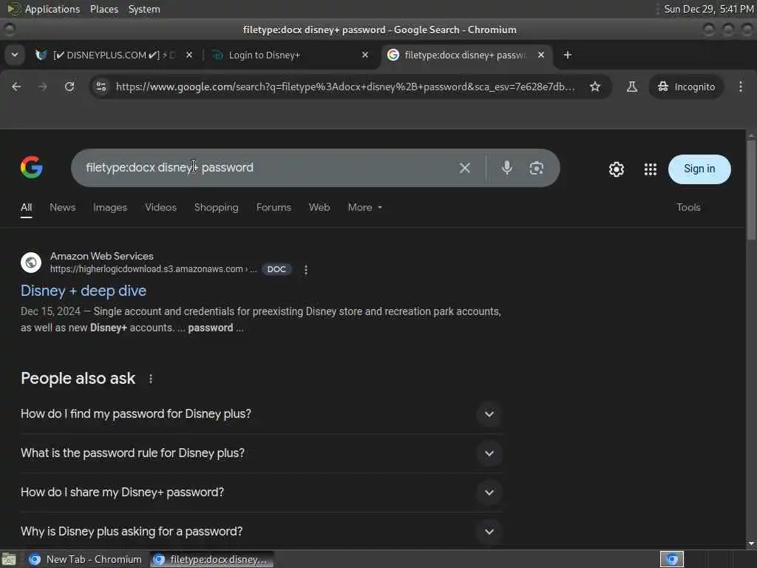Switch to News results
The image size is (757, 568).
62,208
